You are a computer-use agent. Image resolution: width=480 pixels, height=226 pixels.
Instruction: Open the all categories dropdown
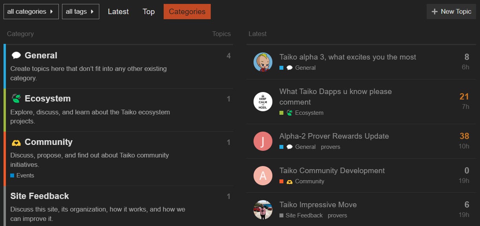click(x=31, y=12)
